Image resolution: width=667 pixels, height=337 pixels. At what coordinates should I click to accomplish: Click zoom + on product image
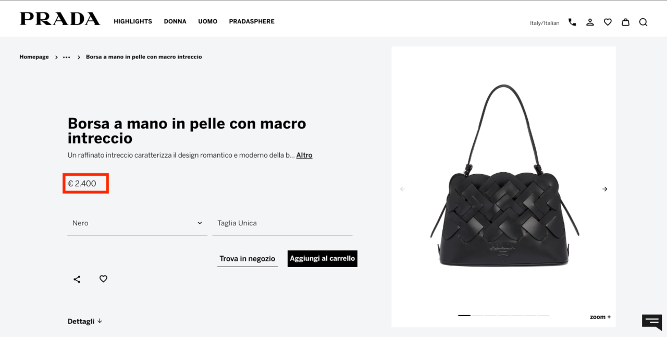coord(600,317)
